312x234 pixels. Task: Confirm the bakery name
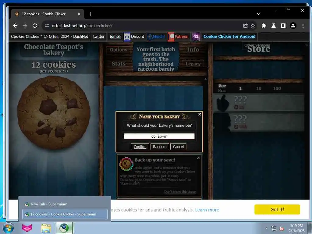(x=140, y=147)
